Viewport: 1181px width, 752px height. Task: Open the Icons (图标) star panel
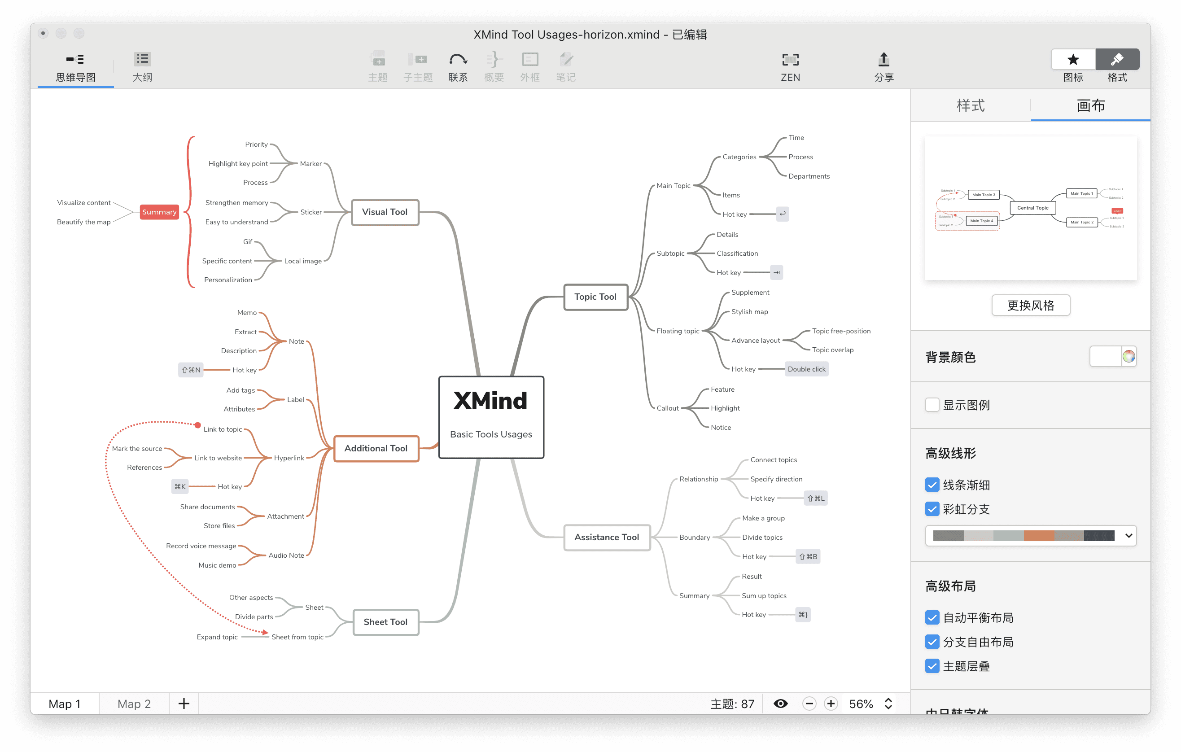point(1072,60)
